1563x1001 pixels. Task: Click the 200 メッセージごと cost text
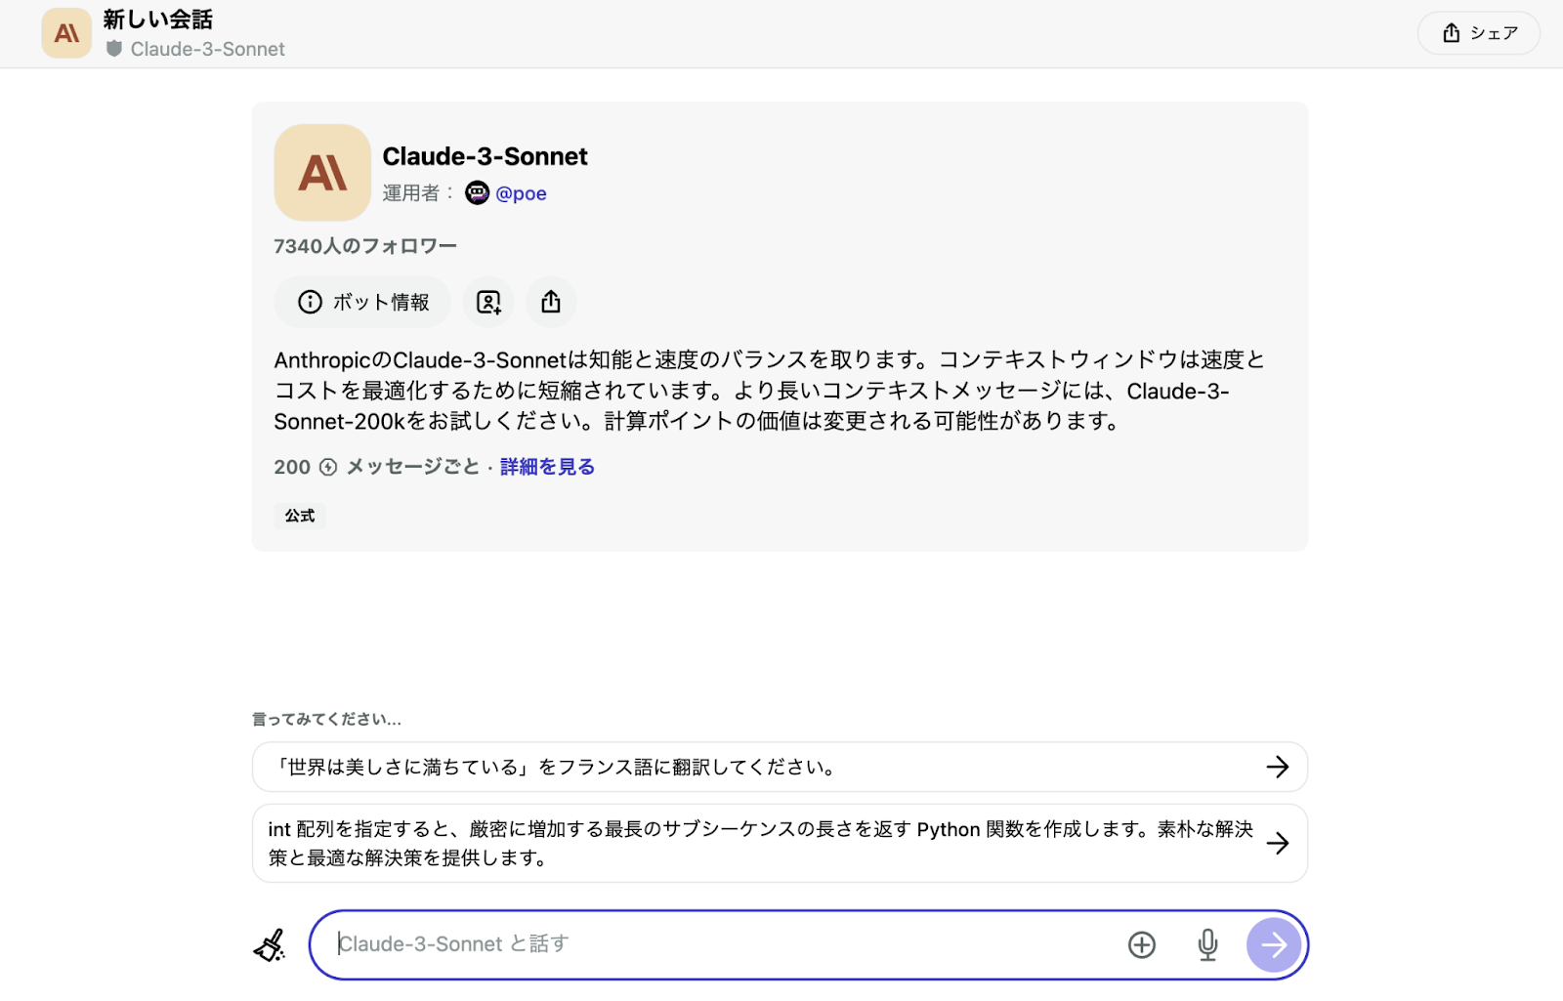point(377,467)
